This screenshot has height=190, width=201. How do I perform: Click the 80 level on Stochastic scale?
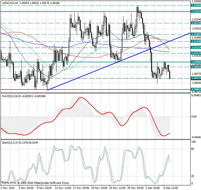coord(193,148)
